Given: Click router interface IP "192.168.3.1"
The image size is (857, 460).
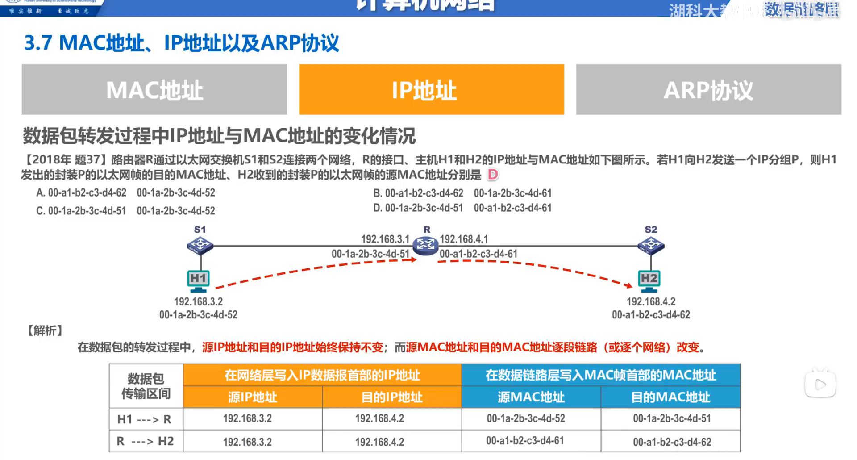Looking at the screenshot, I should click(x=385, y=239).
